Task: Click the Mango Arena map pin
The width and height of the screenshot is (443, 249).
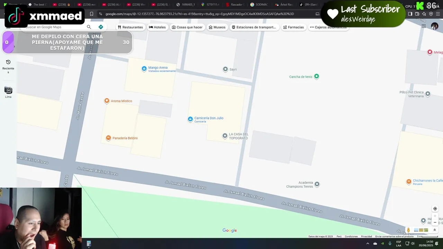Action: [x=144, y=69]
